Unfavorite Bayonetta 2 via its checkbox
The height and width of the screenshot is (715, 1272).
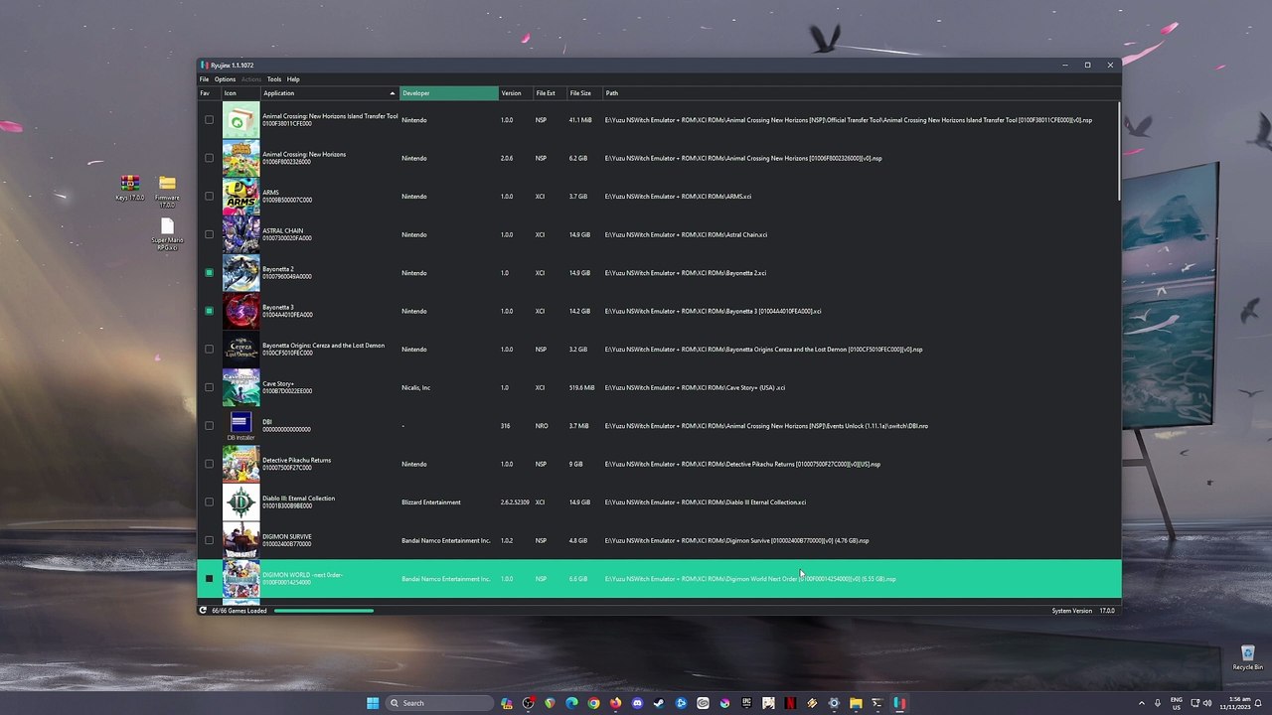[209, 273]
